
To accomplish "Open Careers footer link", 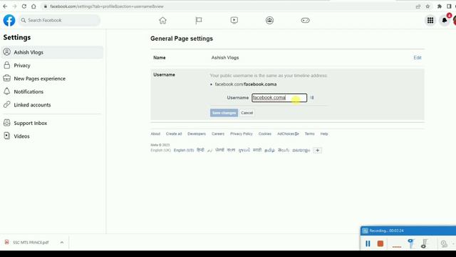I will pos(218,133).
